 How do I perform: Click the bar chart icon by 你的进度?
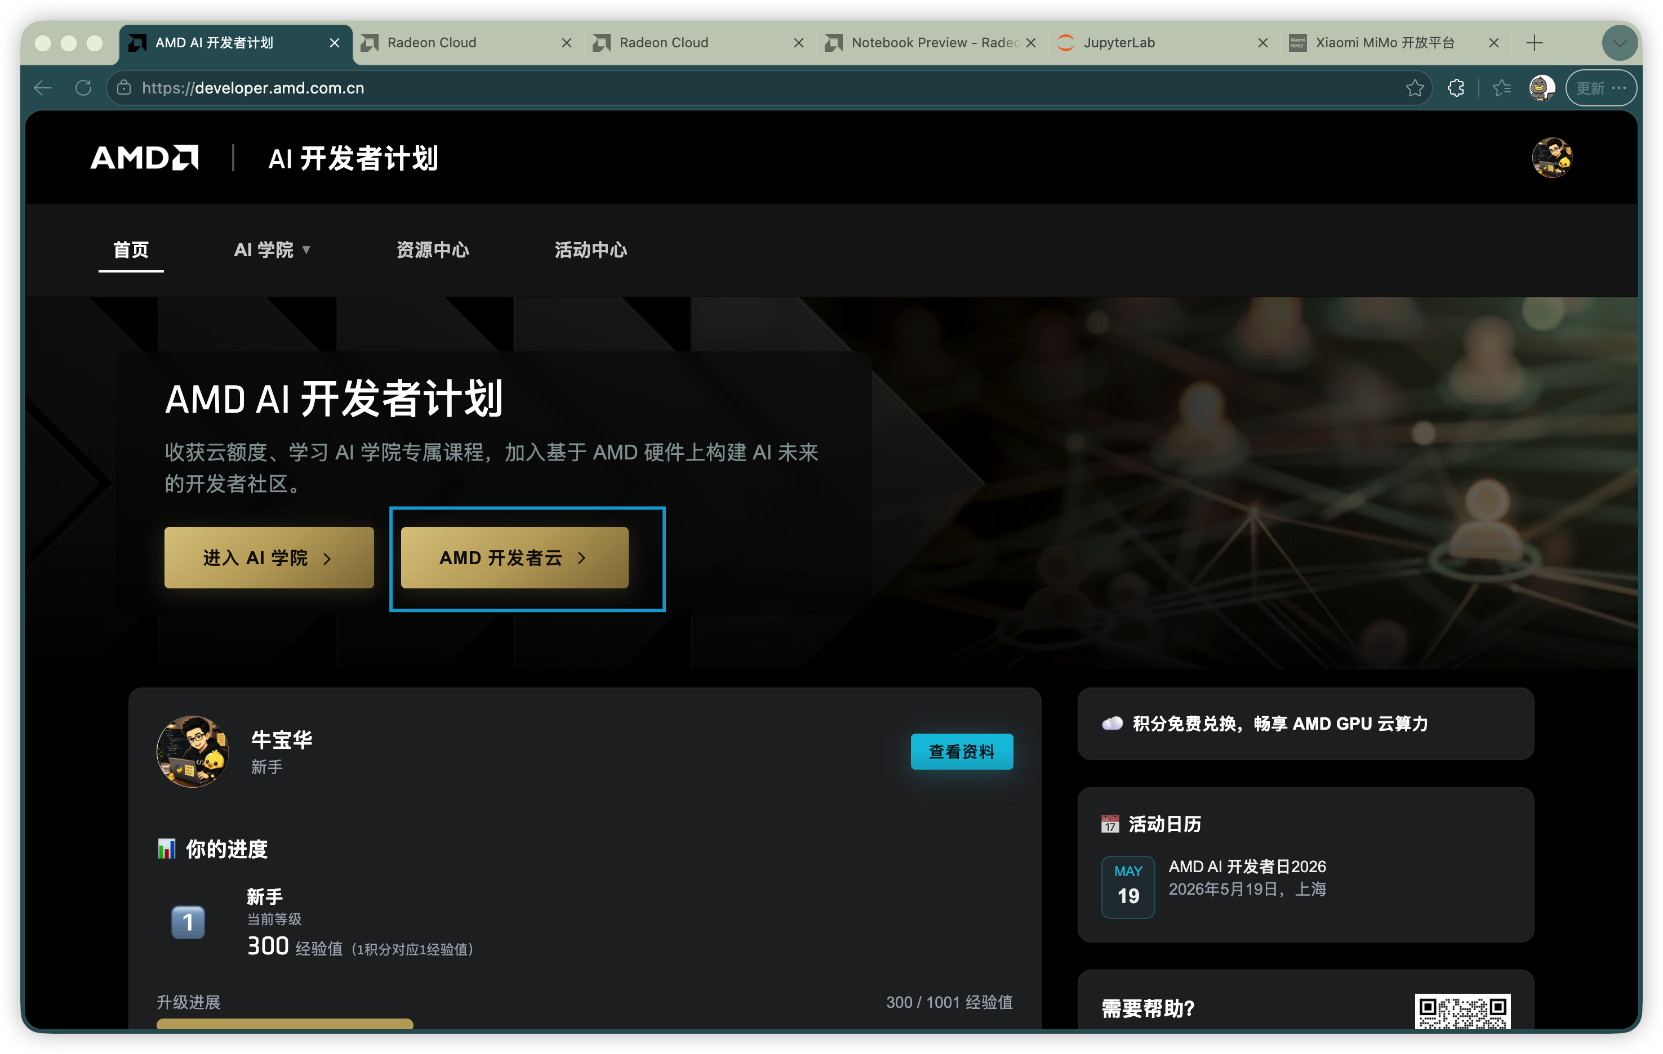click(x=166, y=849)
